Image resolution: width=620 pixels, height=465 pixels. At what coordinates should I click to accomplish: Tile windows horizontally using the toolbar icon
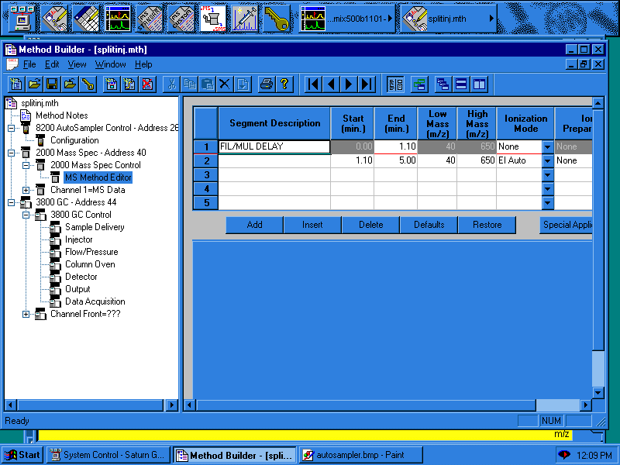(461, 84)
